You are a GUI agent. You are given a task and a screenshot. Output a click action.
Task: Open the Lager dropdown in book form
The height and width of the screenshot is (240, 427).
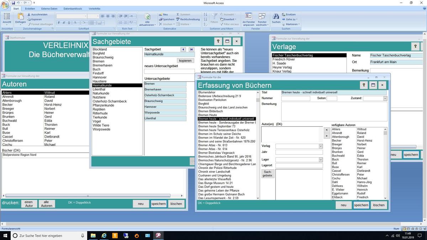321,160
